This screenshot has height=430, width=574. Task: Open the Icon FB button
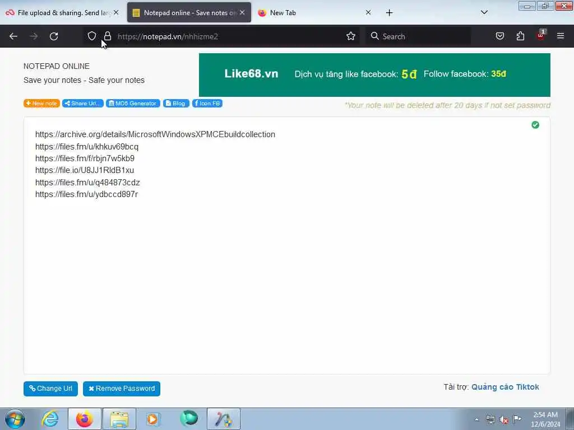207,104
